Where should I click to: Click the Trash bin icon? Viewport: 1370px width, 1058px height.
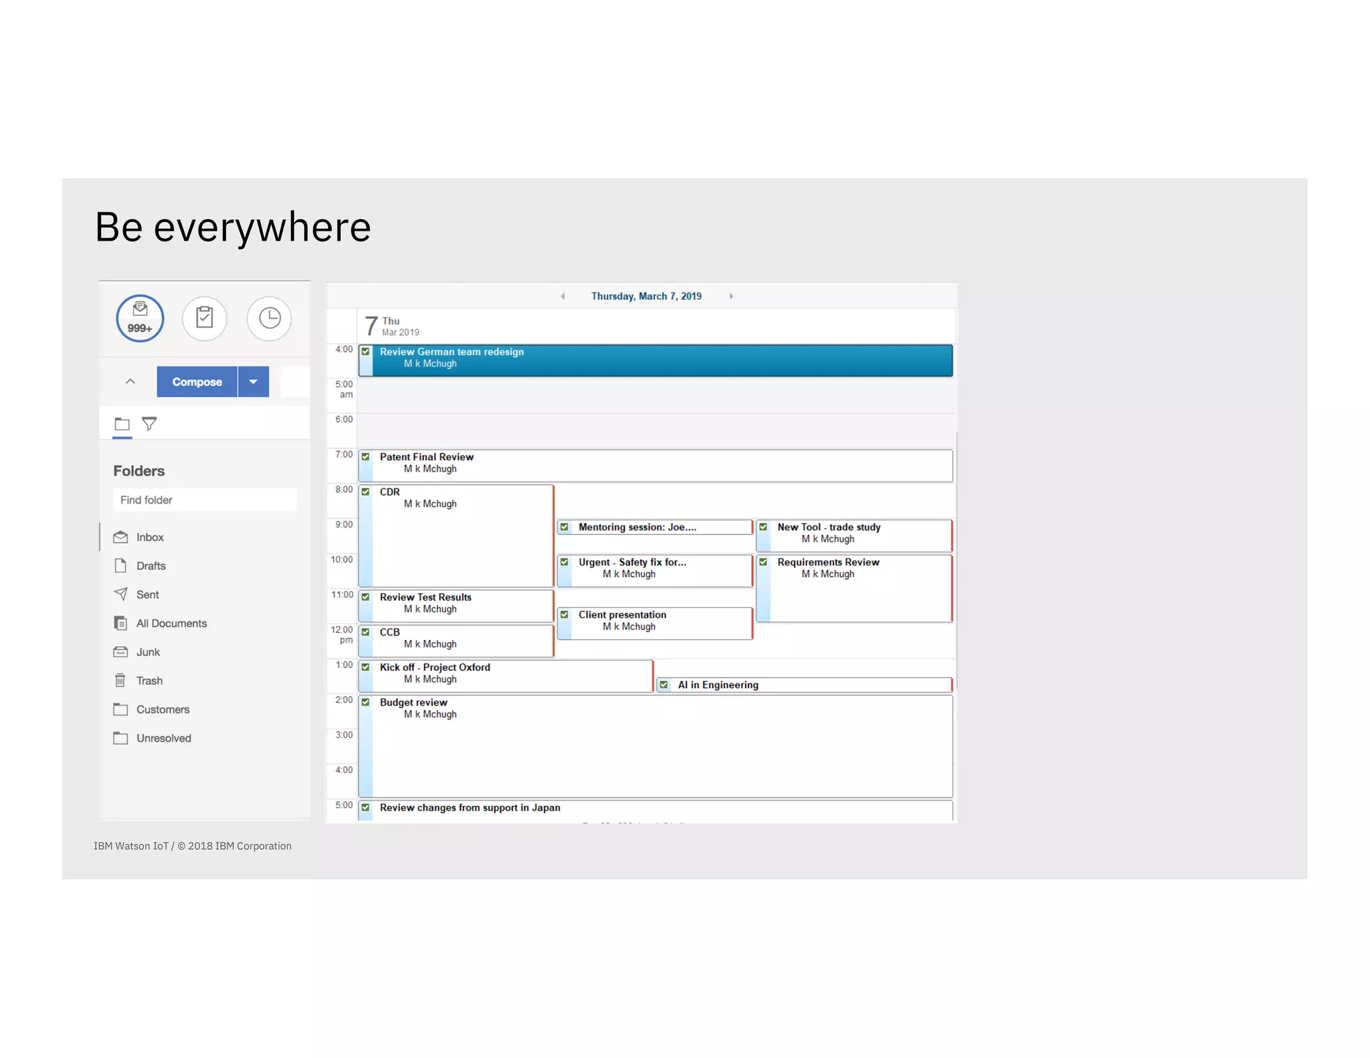point(120,680)
